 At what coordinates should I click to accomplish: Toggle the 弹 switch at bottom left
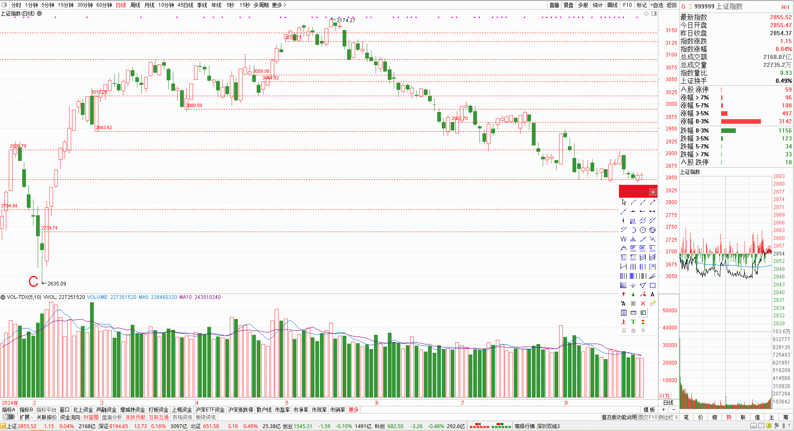point(8,417)
